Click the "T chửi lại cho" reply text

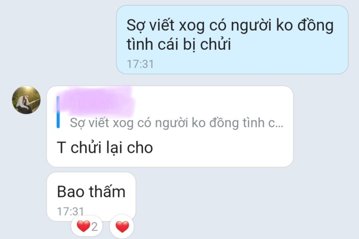click(105, 148)
